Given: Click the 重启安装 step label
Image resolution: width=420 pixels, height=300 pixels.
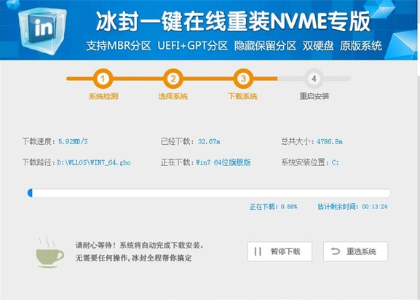Looking at the screenshot, I should [x=314, y=96].
